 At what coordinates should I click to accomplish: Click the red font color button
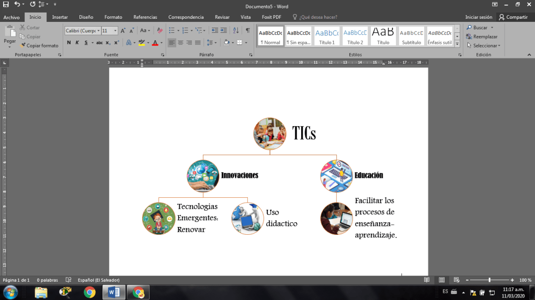[x=155, y=43]
